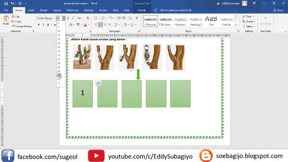Decrease paragraph indent
Viewport: 288px width, 162px height.
pos(119,18)
